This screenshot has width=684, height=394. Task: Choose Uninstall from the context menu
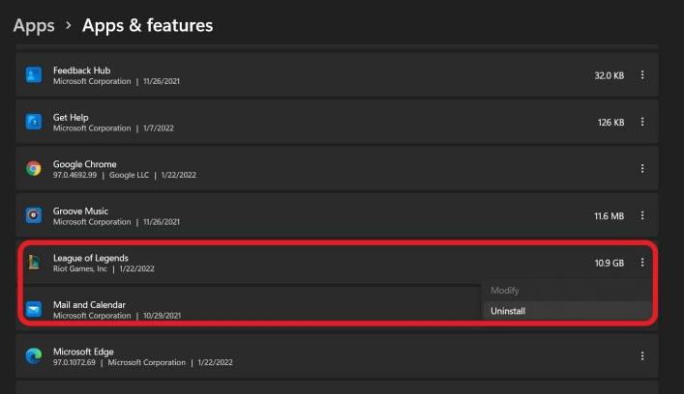pos(567,311)
